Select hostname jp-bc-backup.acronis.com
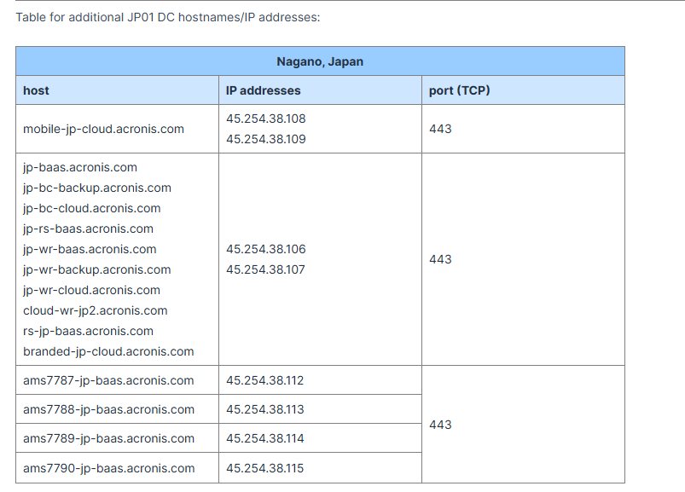Screen dimensions: 685x492 click(x=97, y=188)
